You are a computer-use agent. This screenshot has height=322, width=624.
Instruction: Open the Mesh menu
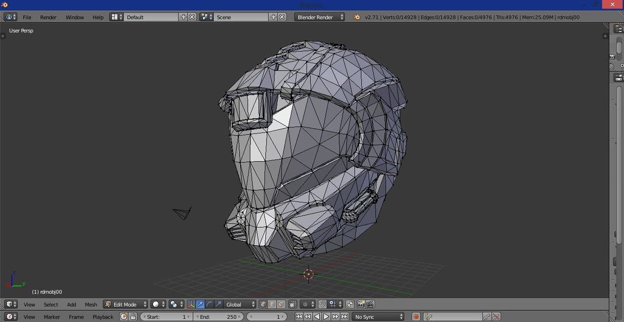click(91, 304)
